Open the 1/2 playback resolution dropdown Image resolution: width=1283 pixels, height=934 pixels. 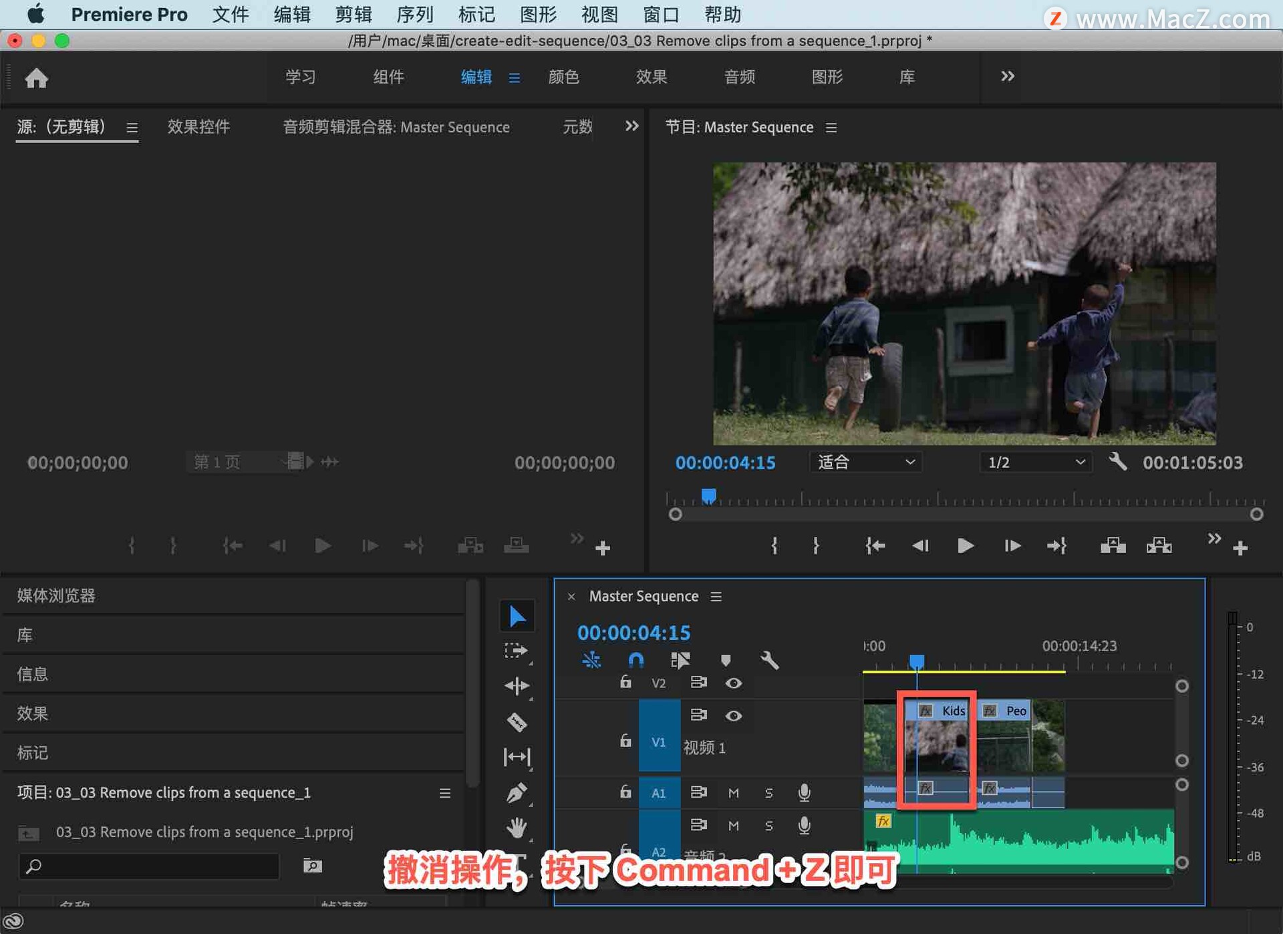(x=1035, y=462)
